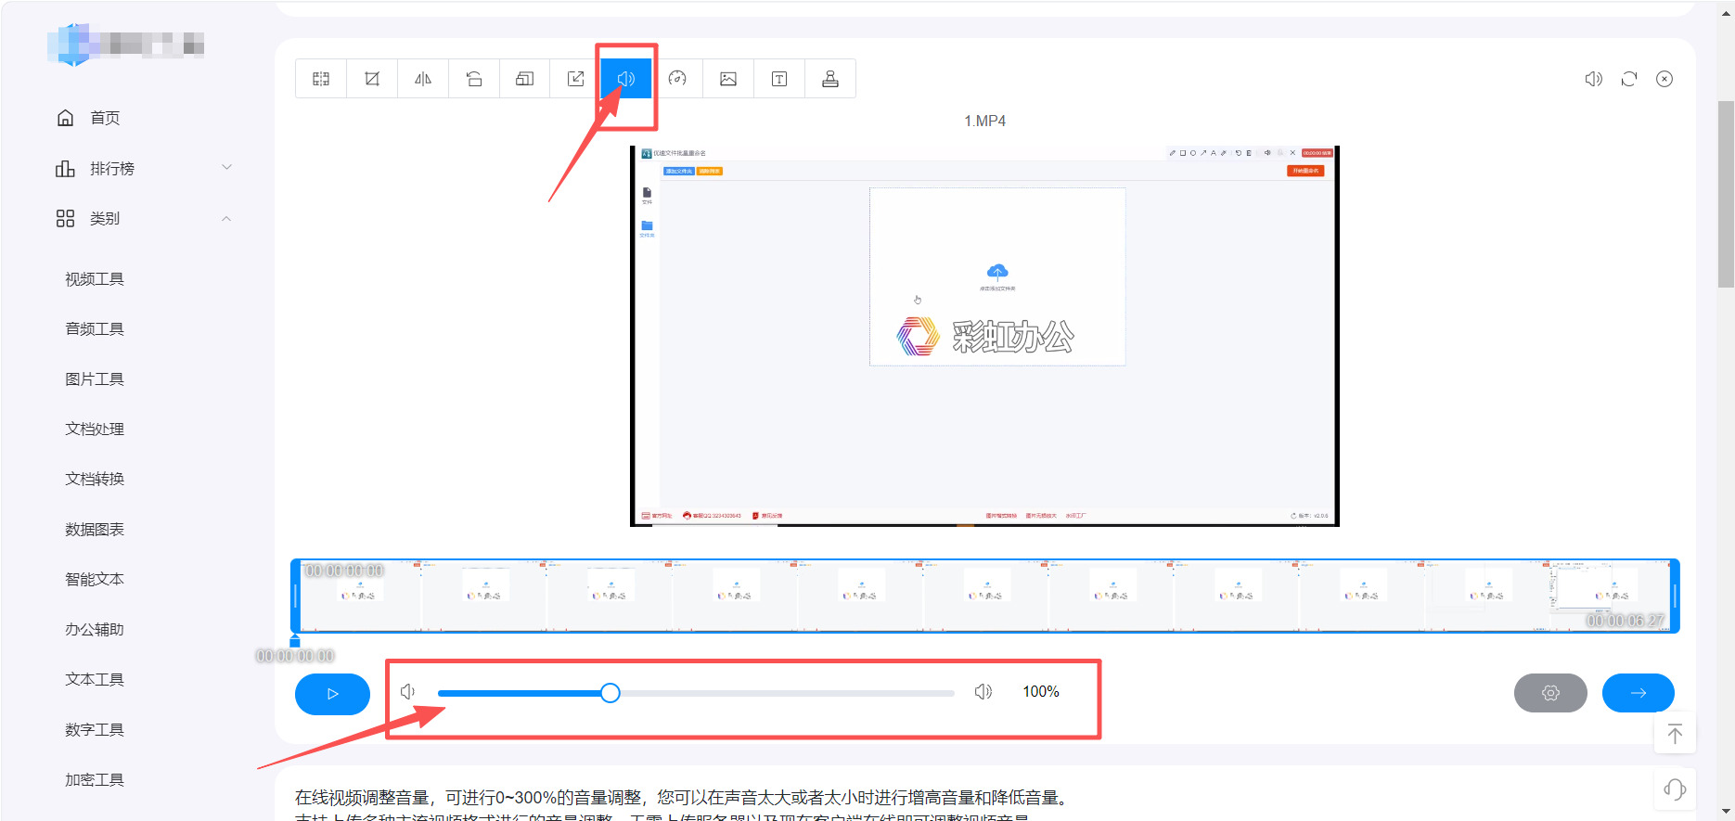The height and width of the screenshot is (821, 1735).
Task: Click the timeline playhead marker
Action: 295,641
